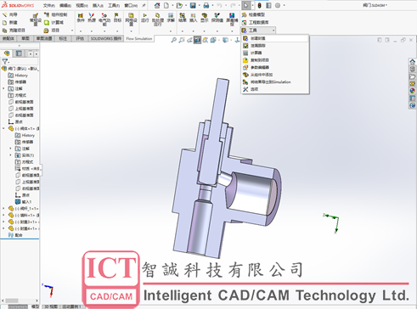Select the Computational Domain (计算域) tool

pos(54,22)
